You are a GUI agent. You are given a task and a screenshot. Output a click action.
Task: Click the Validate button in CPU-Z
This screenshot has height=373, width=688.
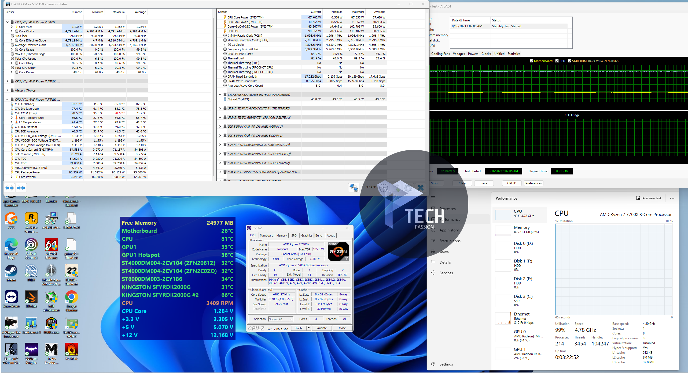coord(322,328)
